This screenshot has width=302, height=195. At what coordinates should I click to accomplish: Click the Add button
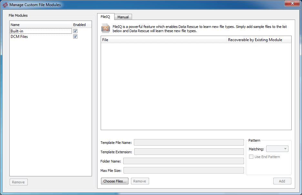click(282, 181)
